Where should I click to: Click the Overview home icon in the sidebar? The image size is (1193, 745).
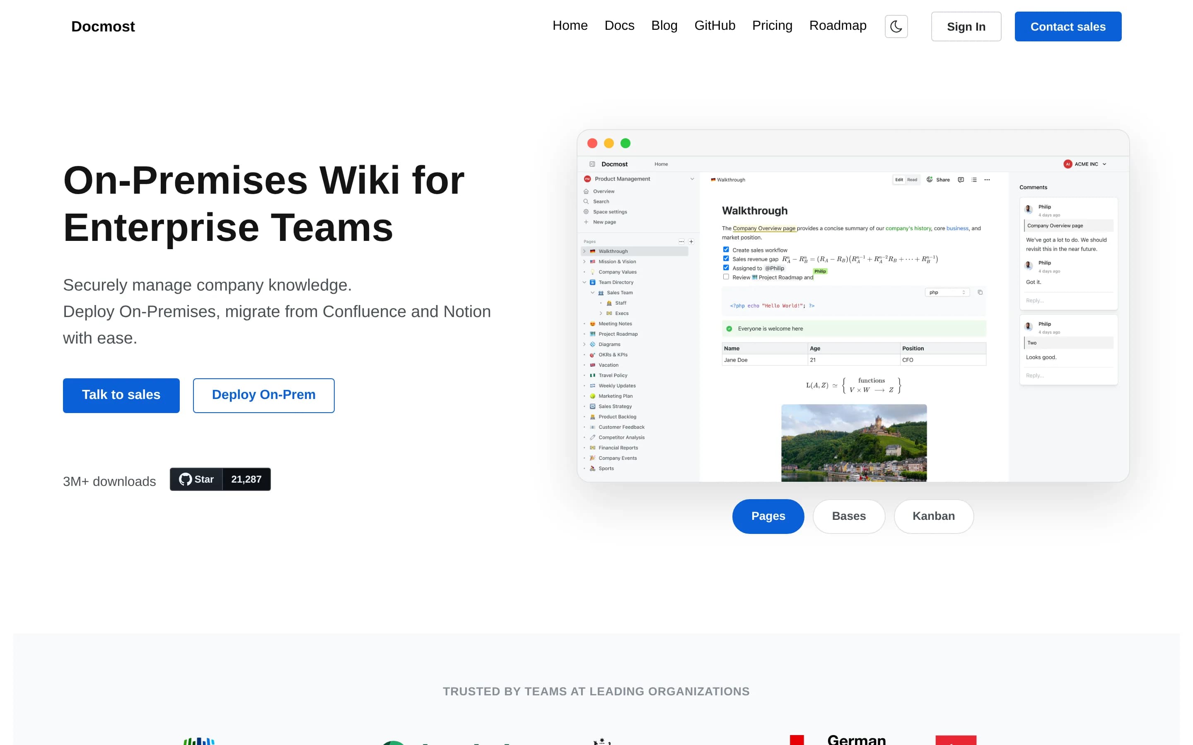point(586,191)
